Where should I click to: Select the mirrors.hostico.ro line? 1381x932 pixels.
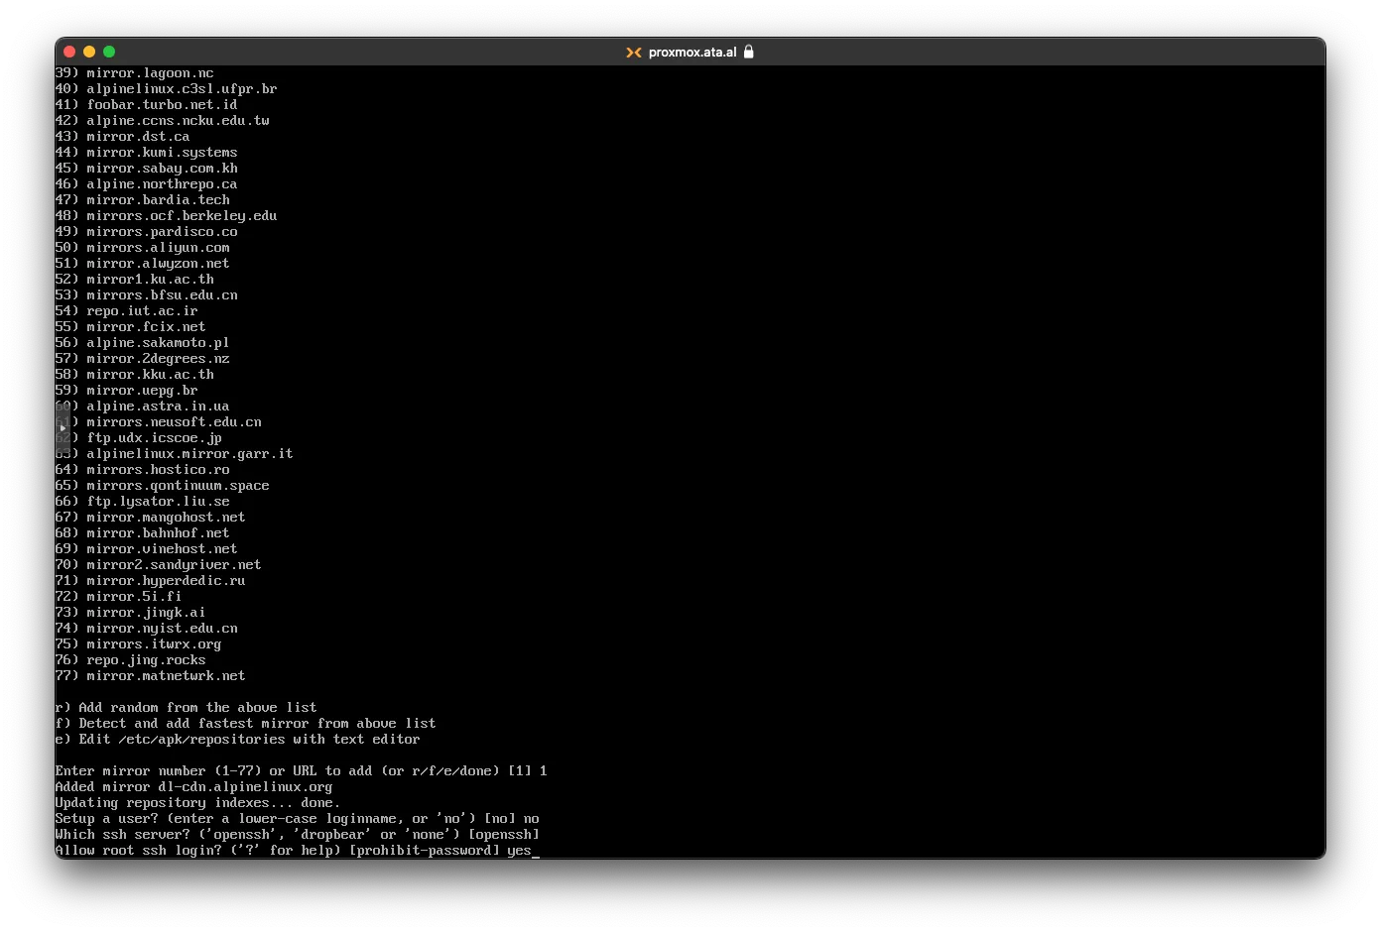coord(143,470)
